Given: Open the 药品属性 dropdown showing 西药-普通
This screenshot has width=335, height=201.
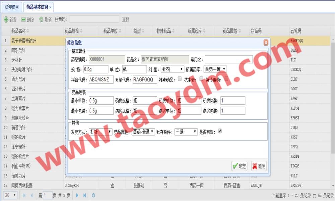Looking at the screenshot, I should pos(143,132).
